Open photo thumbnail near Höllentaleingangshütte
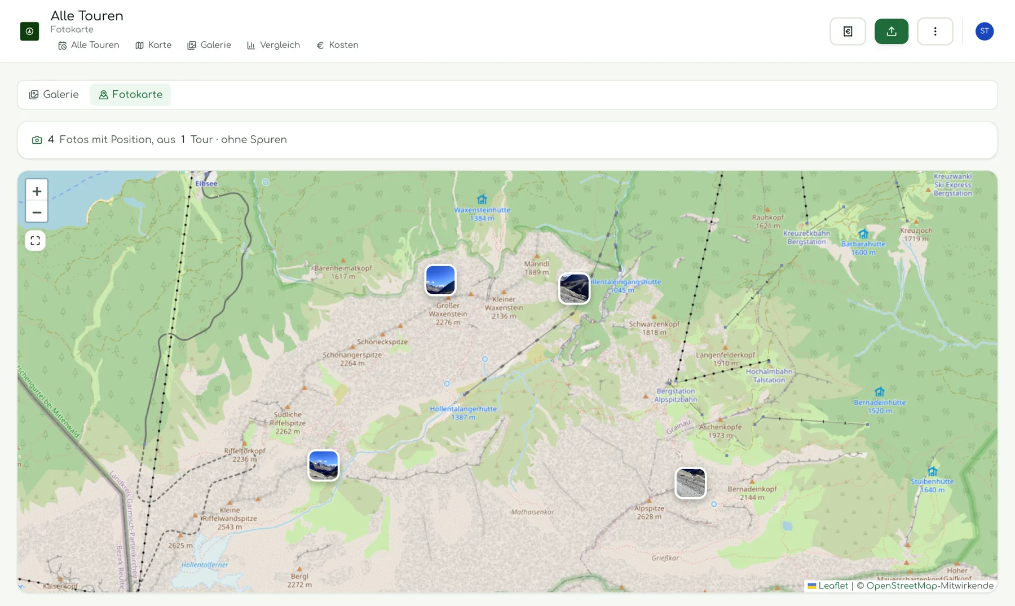Screen dimensions: 1015x606 575,289
